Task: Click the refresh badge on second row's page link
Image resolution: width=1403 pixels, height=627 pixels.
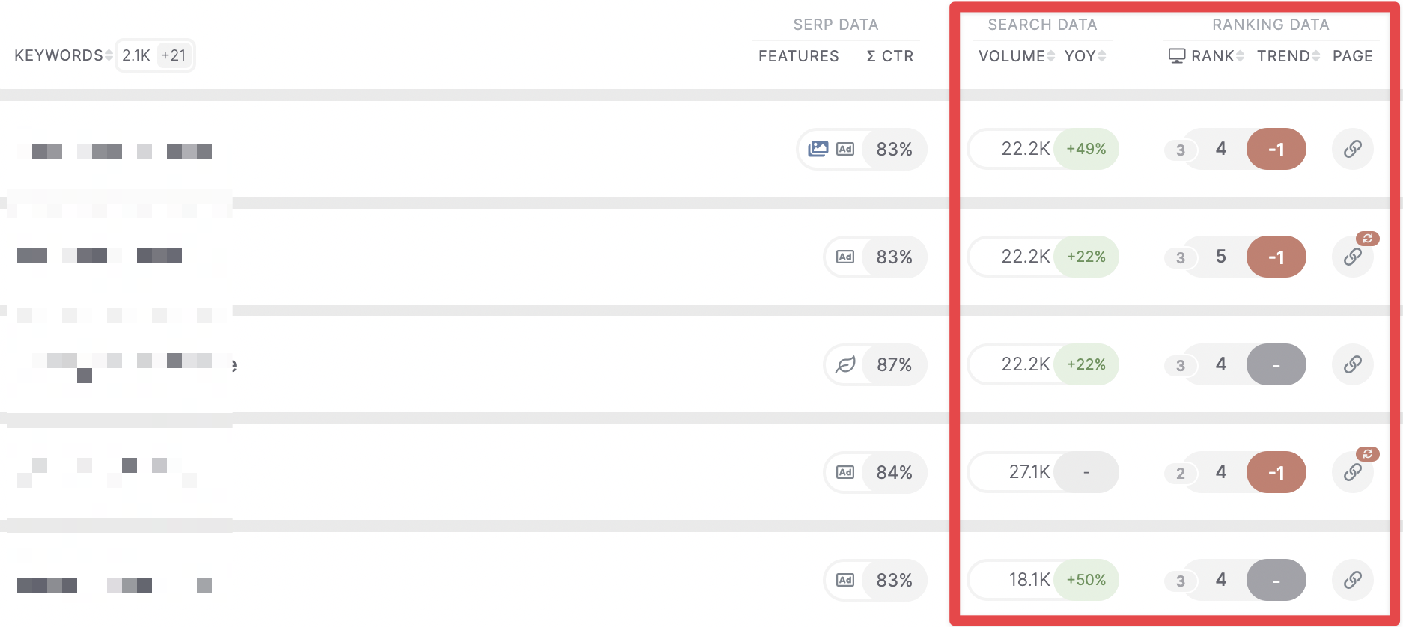Action: (1368, 239)
